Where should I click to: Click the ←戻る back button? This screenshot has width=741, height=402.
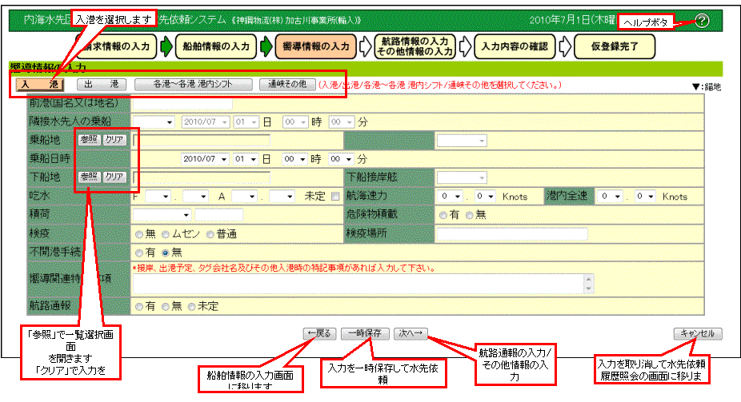318,333
